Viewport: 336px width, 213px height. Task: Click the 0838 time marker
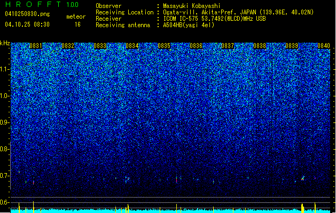260,46
